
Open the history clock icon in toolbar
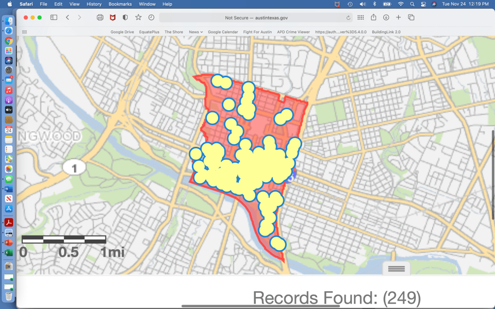pyautogui.click(x=151, y=17)
